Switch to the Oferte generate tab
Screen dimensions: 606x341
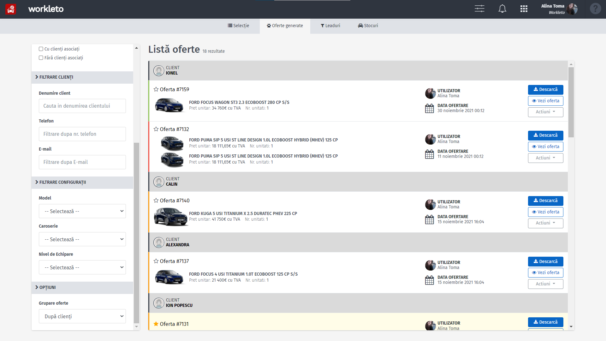(285, 26)
